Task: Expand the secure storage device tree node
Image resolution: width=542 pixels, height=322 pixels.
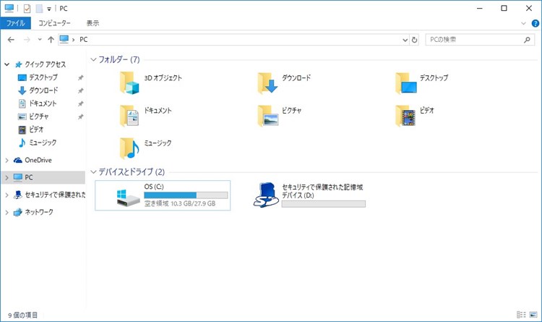Action: point(7,195)
